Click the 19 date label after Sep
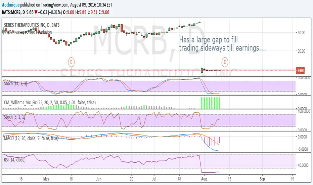The width and height of the screenshot is (313, 185). pyautogui.click(x=292, y=179)
